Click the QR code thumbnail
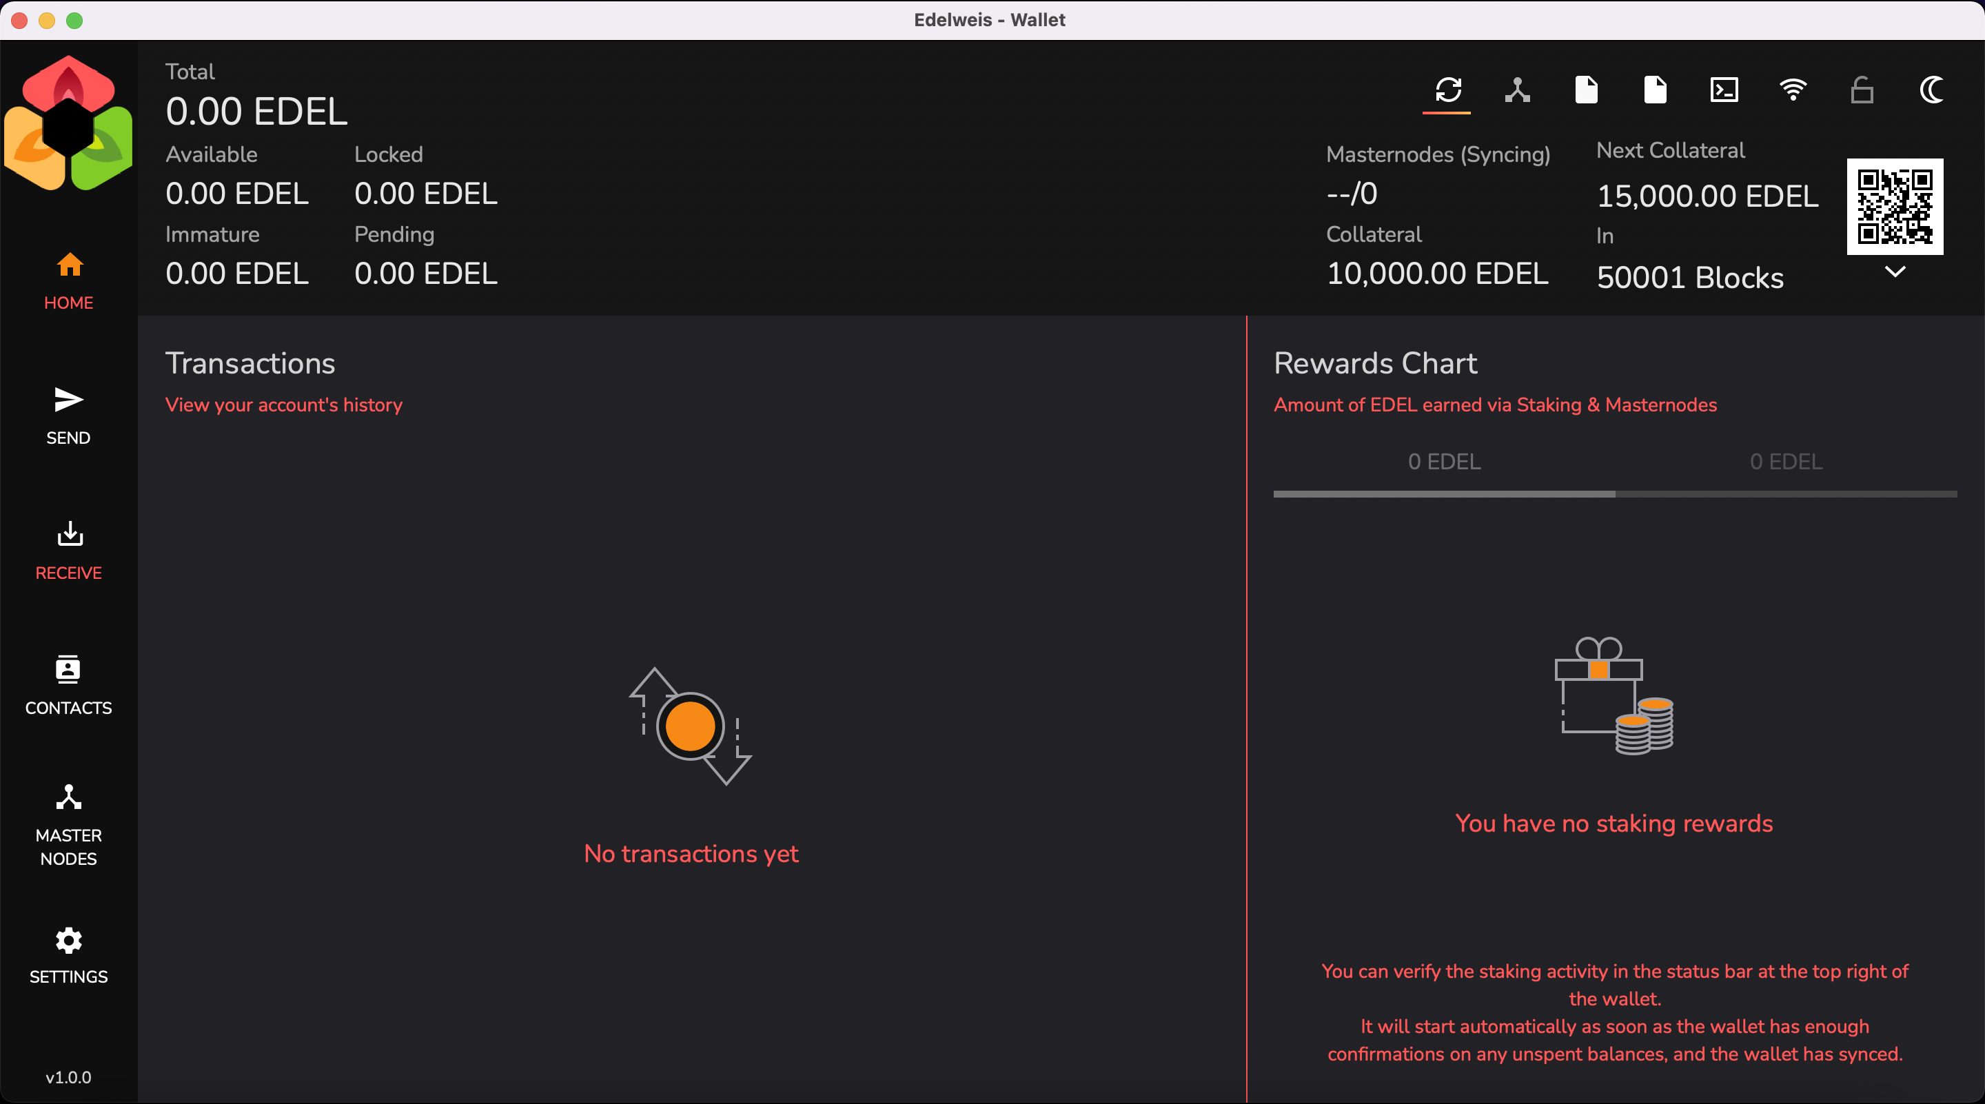The width and height of the screenshot is (1985, 1104). click(x=1895, y=207)
